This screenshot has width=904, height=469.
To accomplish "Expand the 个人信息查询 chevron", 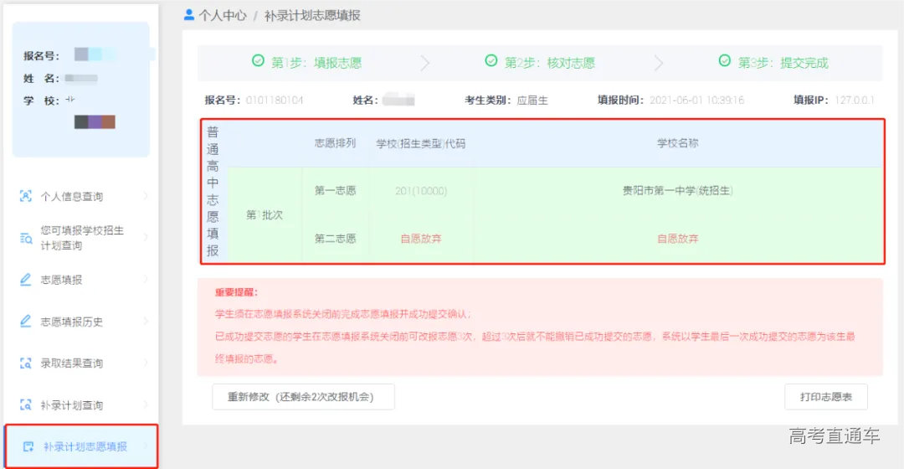I will [x=146, y=196].
